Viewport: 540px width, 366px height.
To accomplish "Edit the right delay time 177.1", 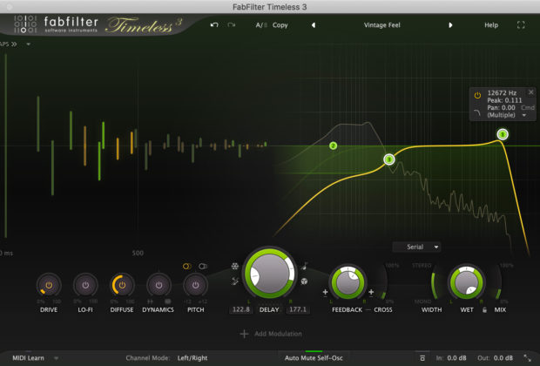I will click(298, 309).
